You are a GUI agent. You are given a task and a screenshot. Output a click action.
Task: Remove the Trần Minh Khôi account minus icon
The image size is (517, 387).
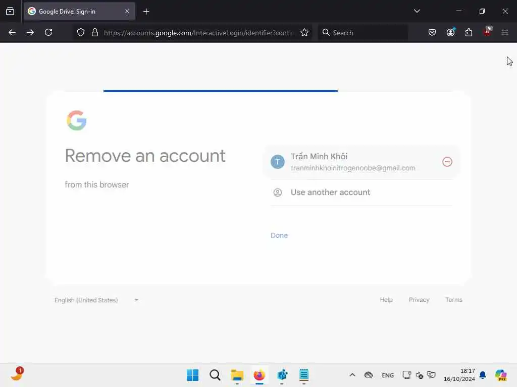(447, 162)
